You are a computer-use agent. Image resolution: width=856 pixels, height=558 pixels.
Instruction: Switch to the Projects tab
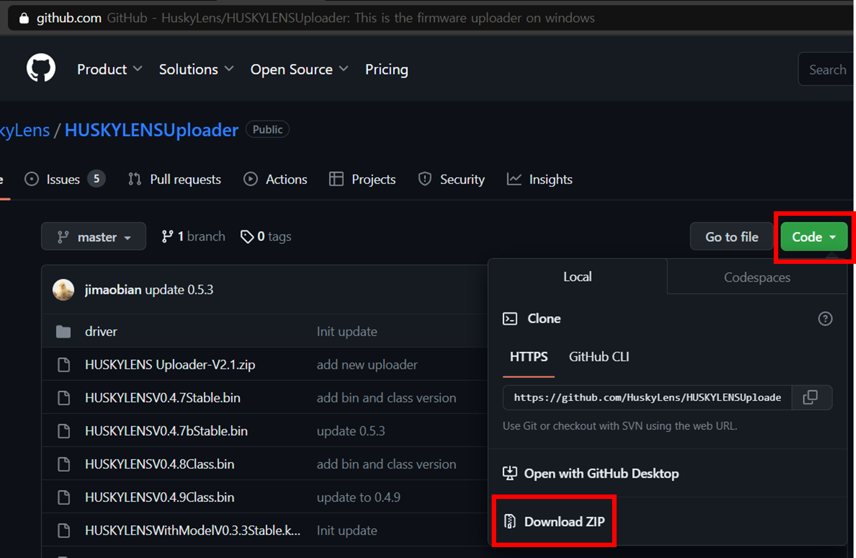tap(362, 179)
